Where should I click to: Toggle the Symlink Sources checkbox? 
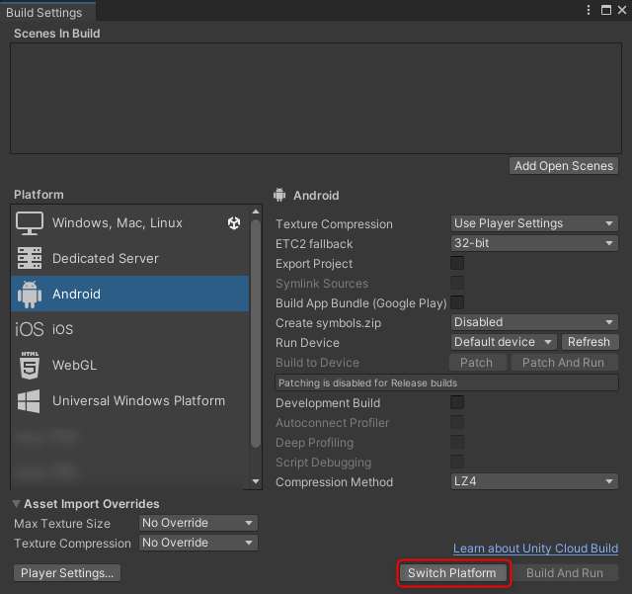tap(457, 283)
